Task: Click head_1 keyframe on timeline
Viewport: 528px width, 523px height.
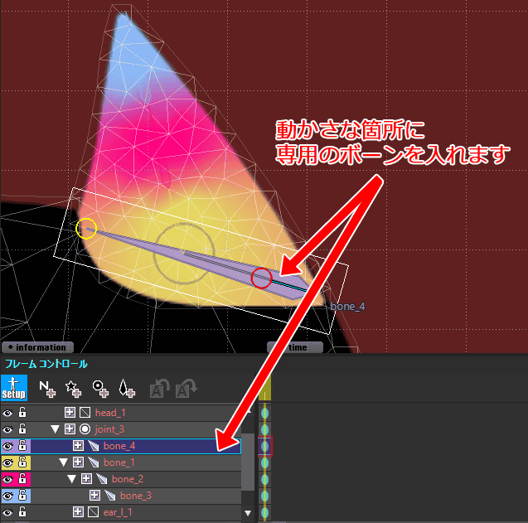Action: 265,413
